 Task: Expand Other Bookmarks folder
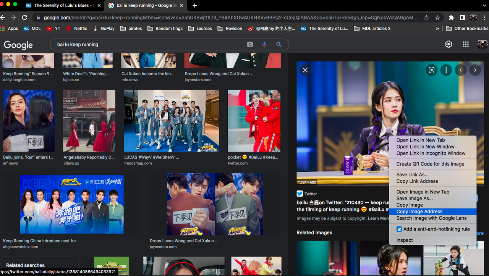point(467,28)
